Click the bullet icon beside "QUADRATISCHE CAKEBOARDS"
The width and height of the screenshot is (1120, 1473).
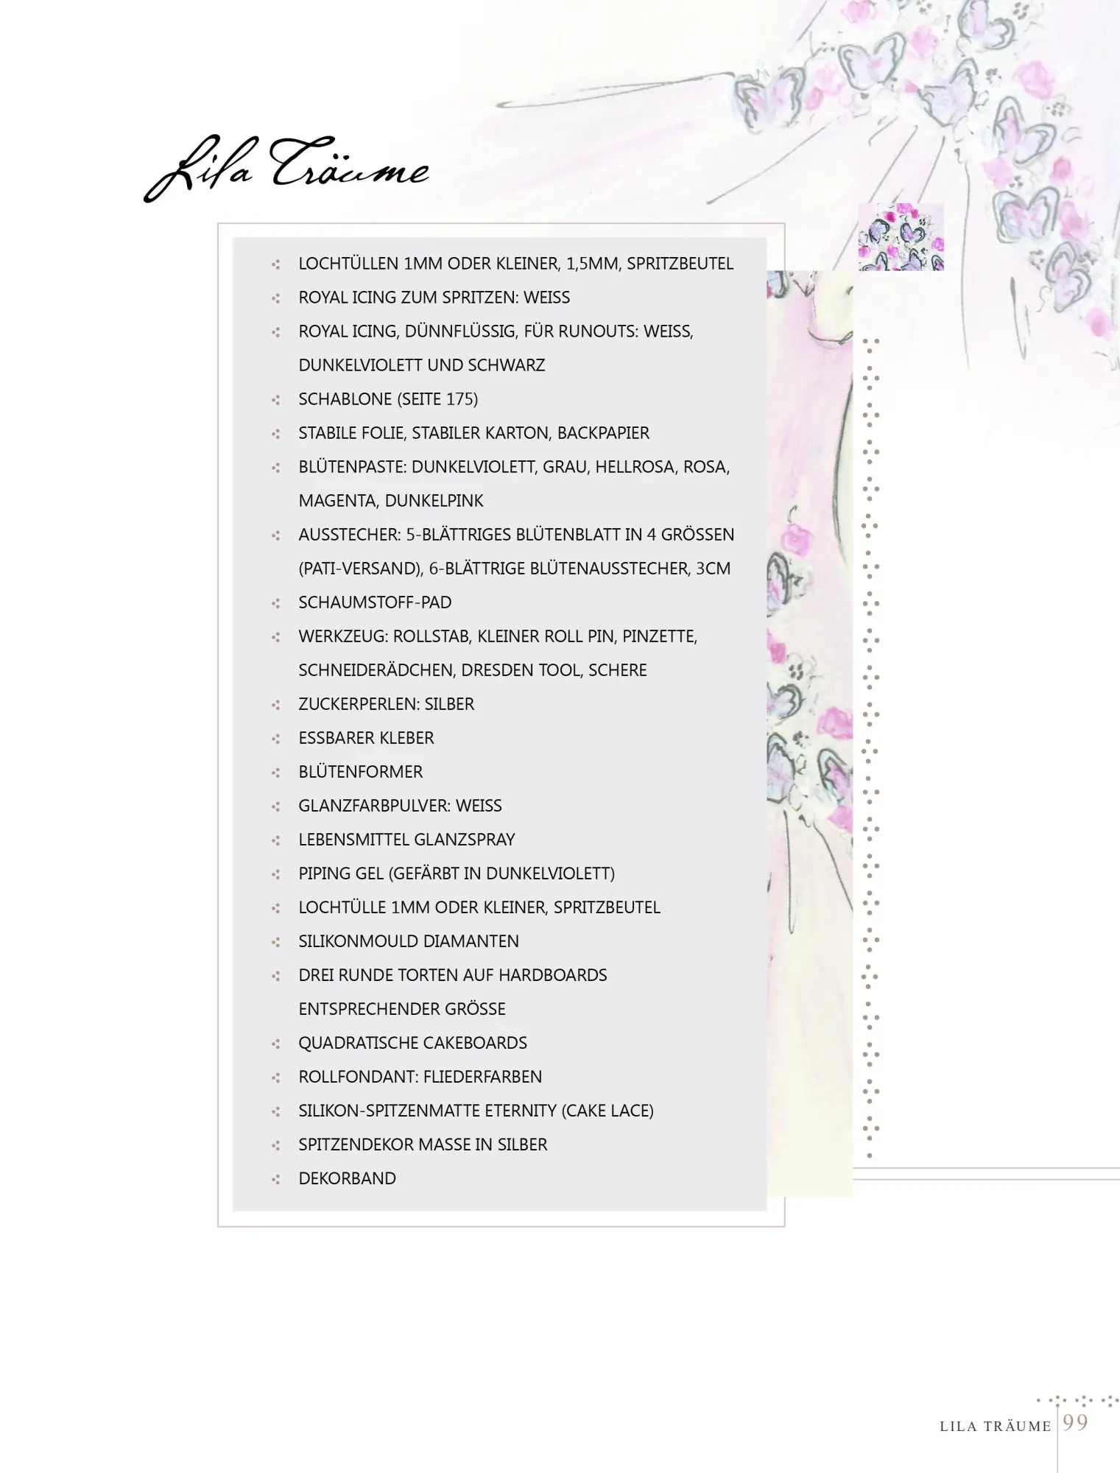[276, 1044]
